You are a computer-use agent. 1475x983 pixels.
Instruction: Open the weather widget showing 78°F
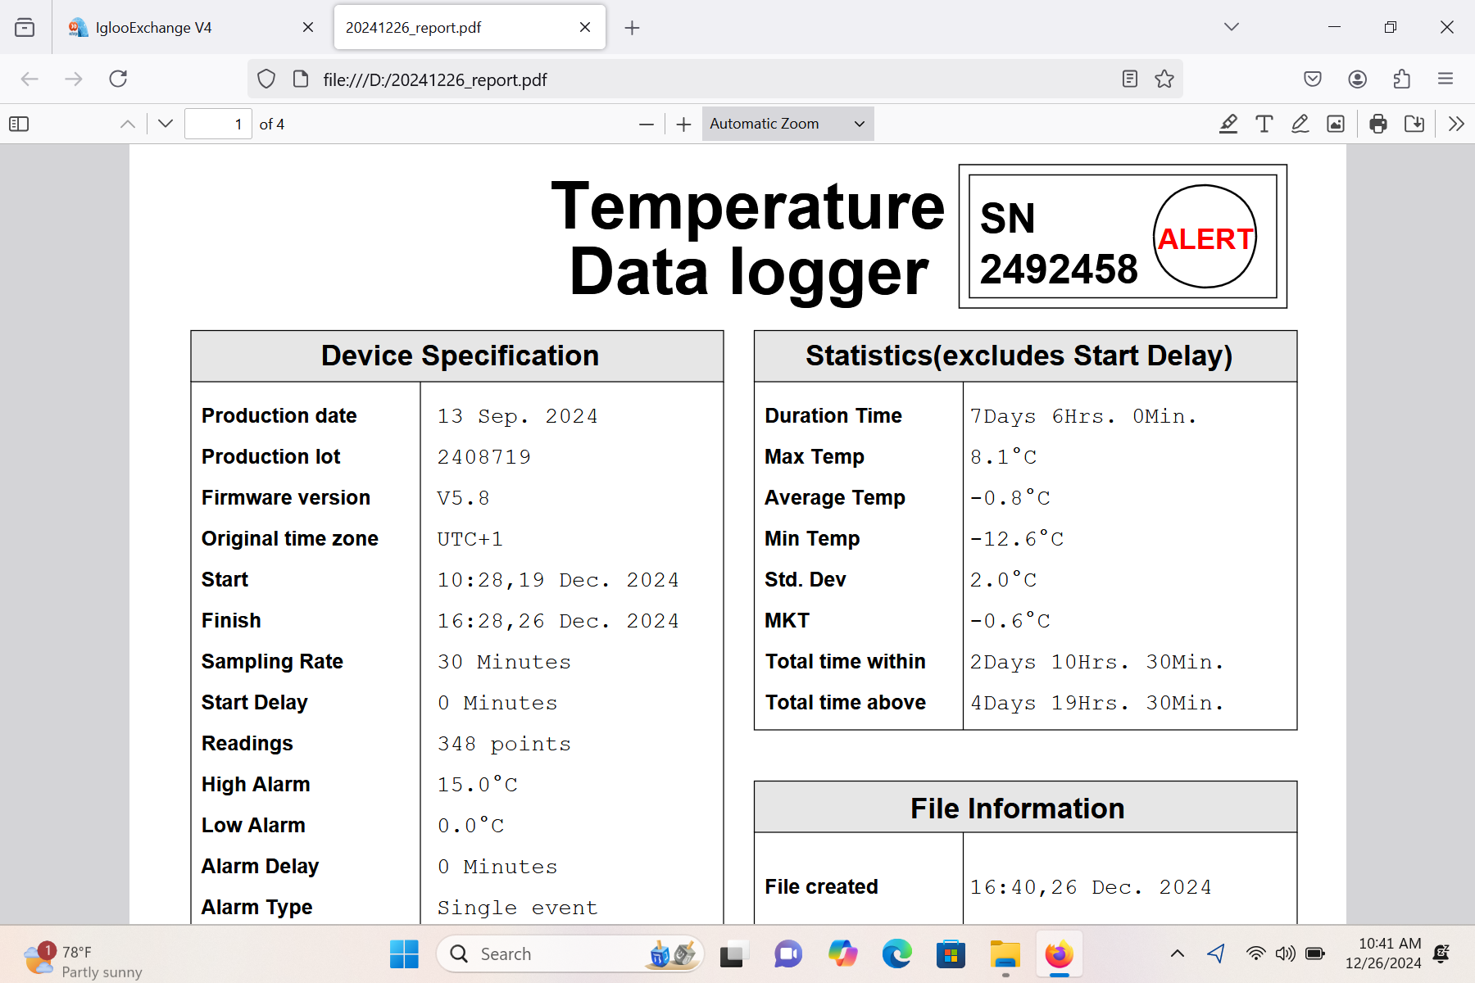point(82,960)
